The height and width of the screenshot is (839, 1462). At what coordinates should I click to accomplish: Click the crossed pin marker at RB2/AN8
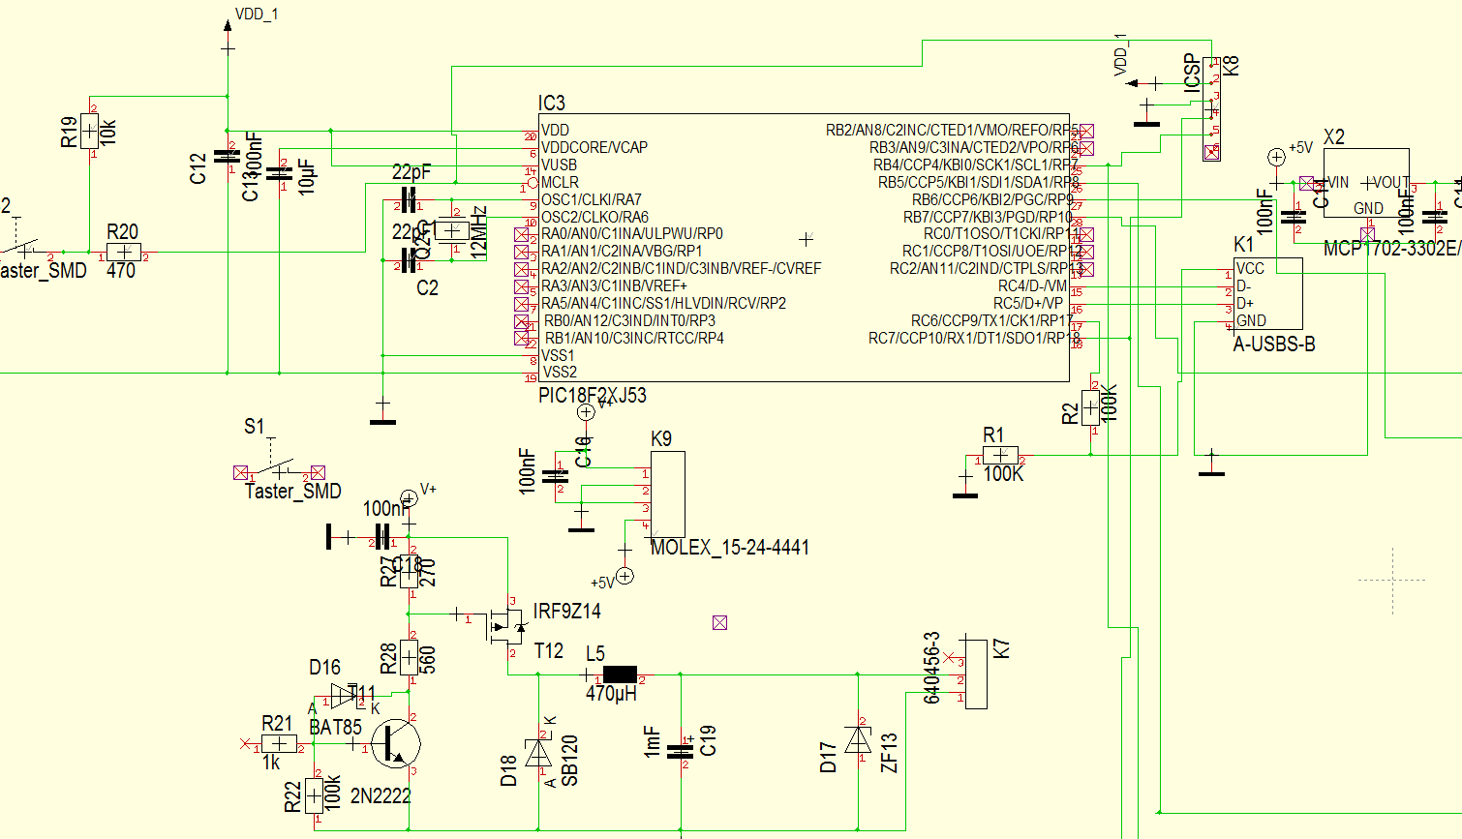(1086, 131)
